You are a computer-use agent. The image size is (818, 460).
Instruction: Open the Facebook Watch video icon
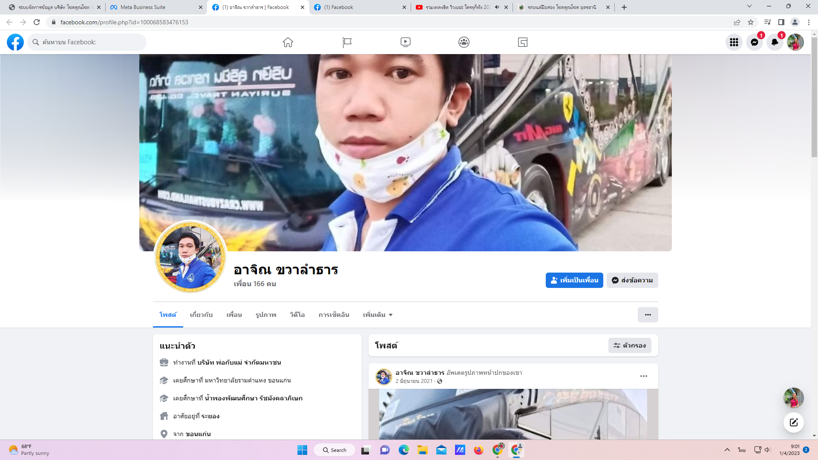(405, 42)
